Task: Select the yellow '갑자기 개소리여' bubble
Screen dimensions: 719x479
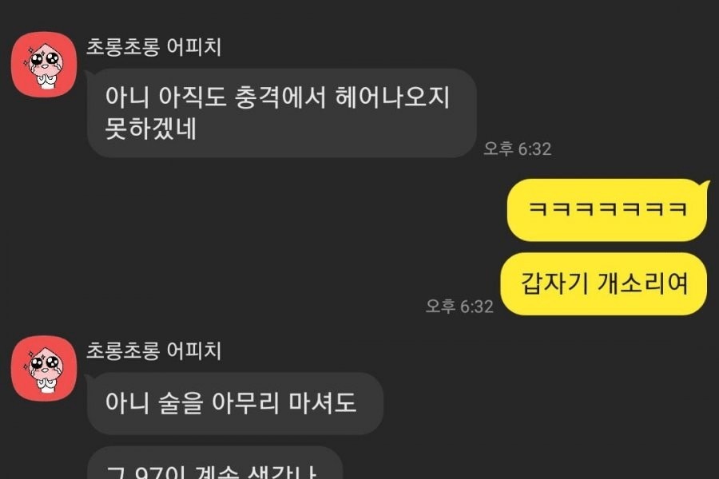Action: pyautogui.click(x=603, y=283)
